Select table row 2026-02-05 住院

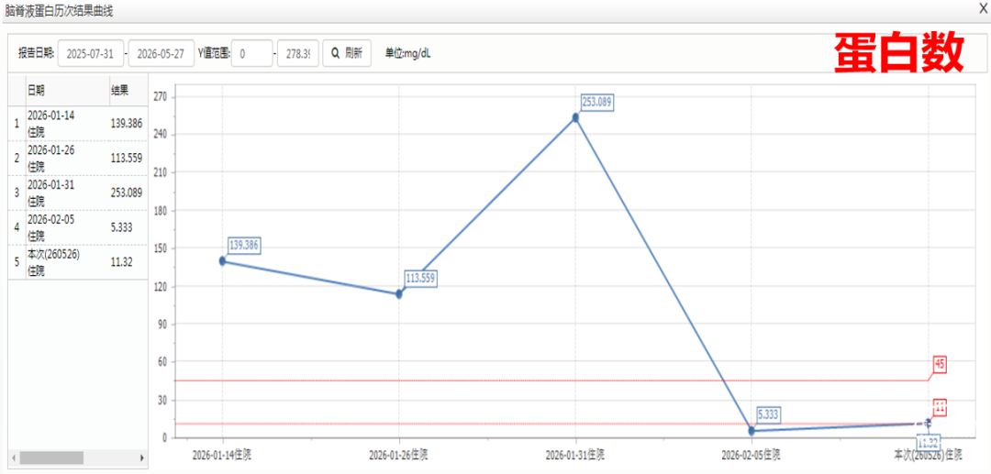point(78,228)
